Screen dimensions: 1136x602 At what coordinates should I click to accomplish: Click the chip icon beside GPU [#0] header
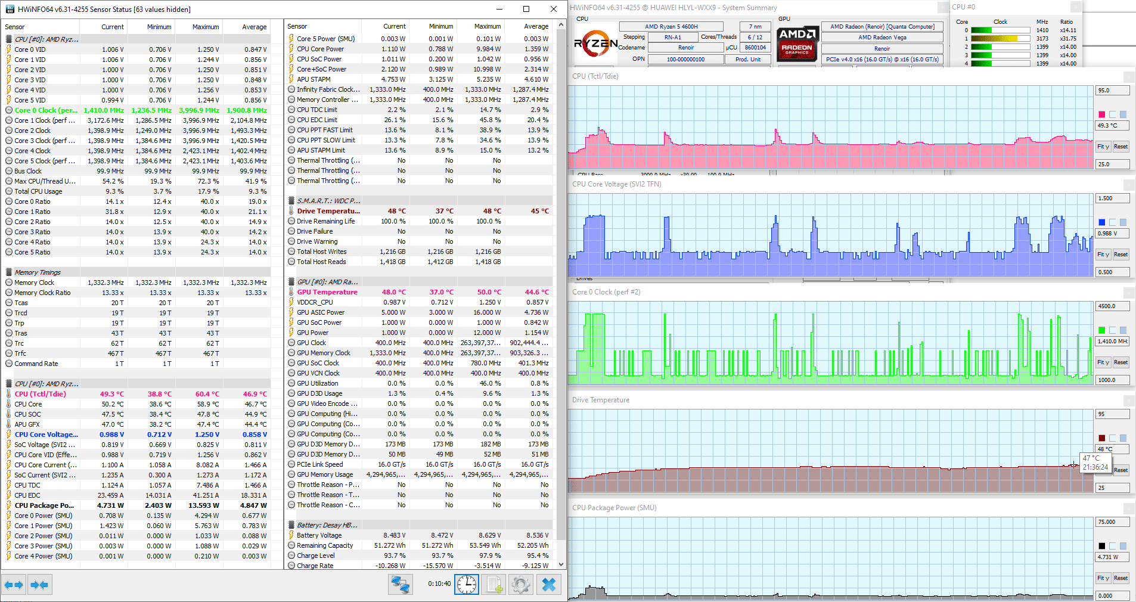point(291,282)
